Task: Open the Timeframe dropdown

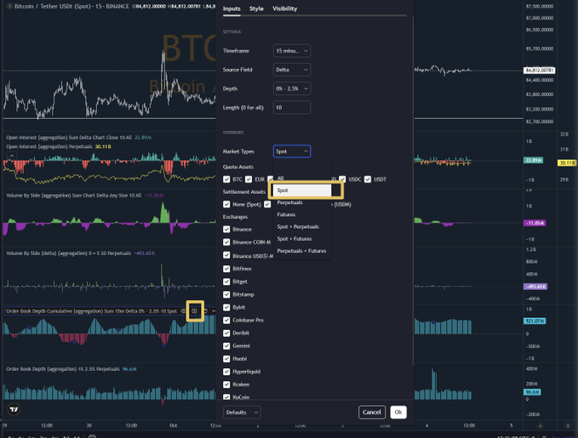Action: (292, 51)
